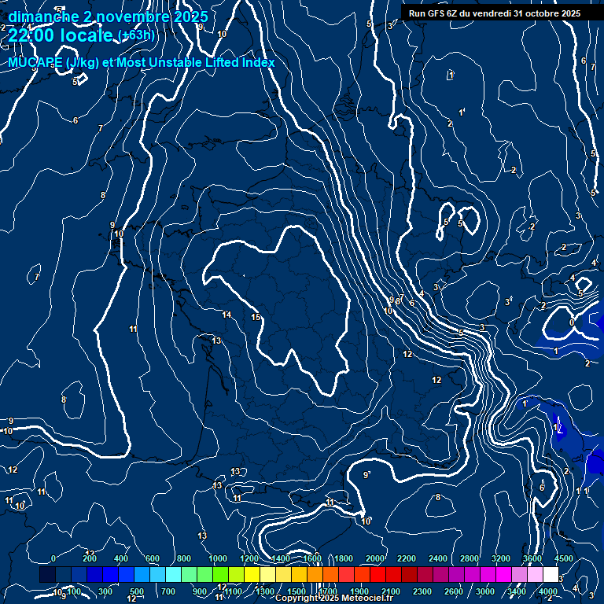This screenshot has width=604, height=604.
Task: Click the 'Run GFS 6Z du vendredi 31 octobre 2025' banner
Action: point(495,13)
